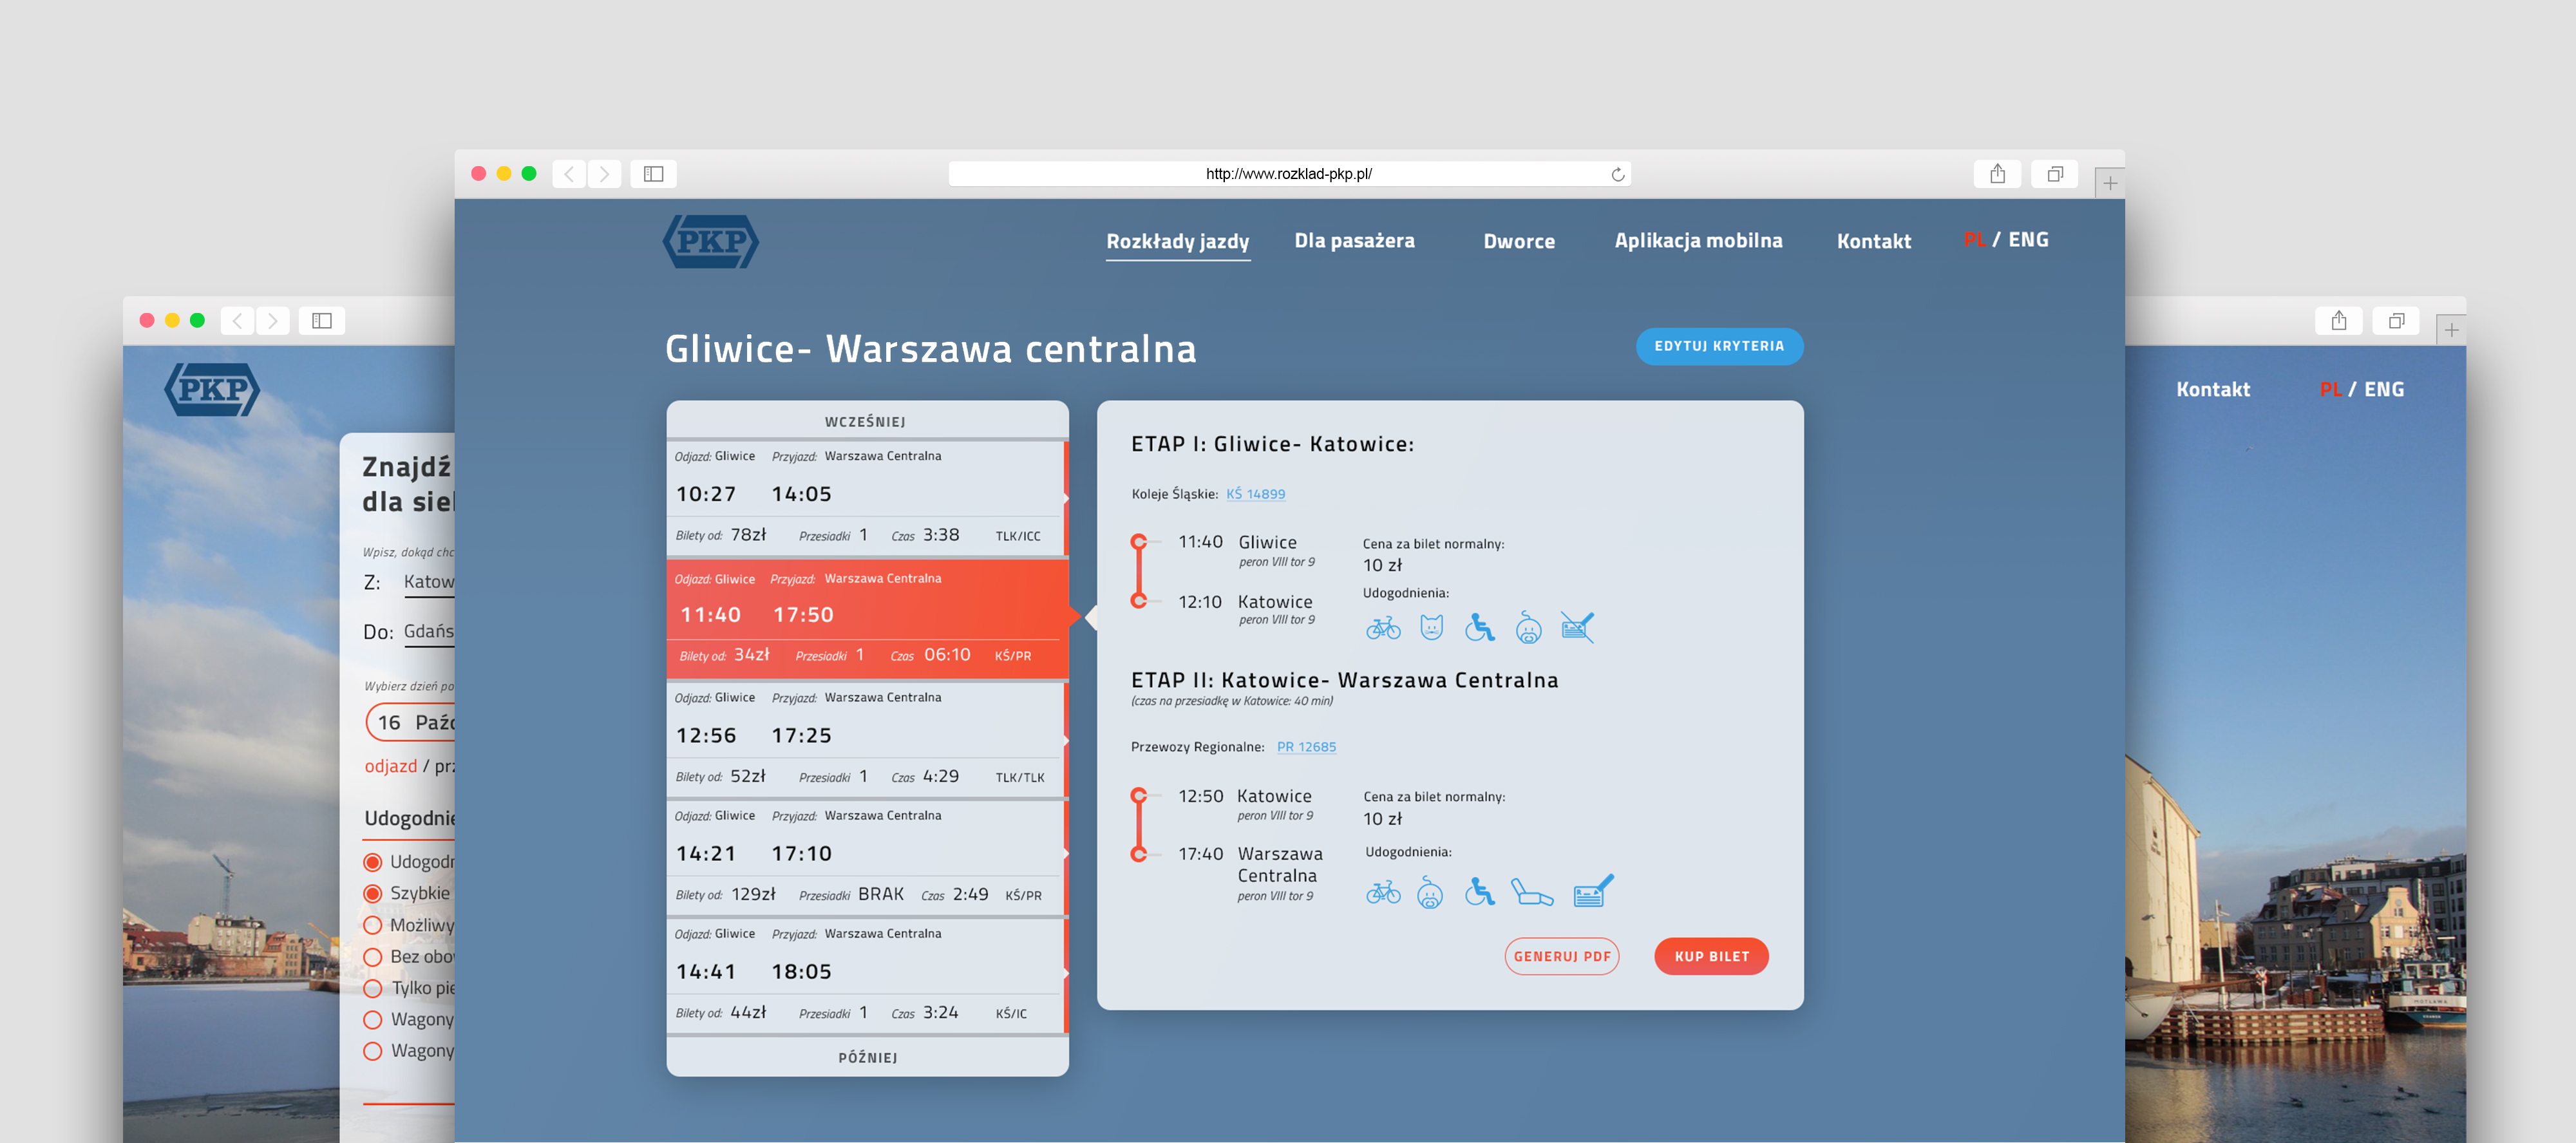Open the Dworce menu item
Screen dimensions: 2576x1143
coord(1518,241)
